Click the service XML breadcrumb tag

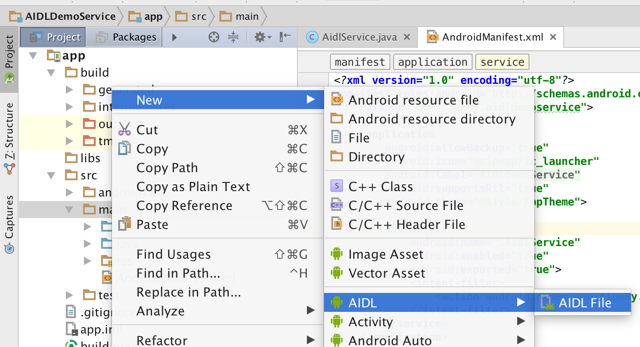tap(502, 62)
